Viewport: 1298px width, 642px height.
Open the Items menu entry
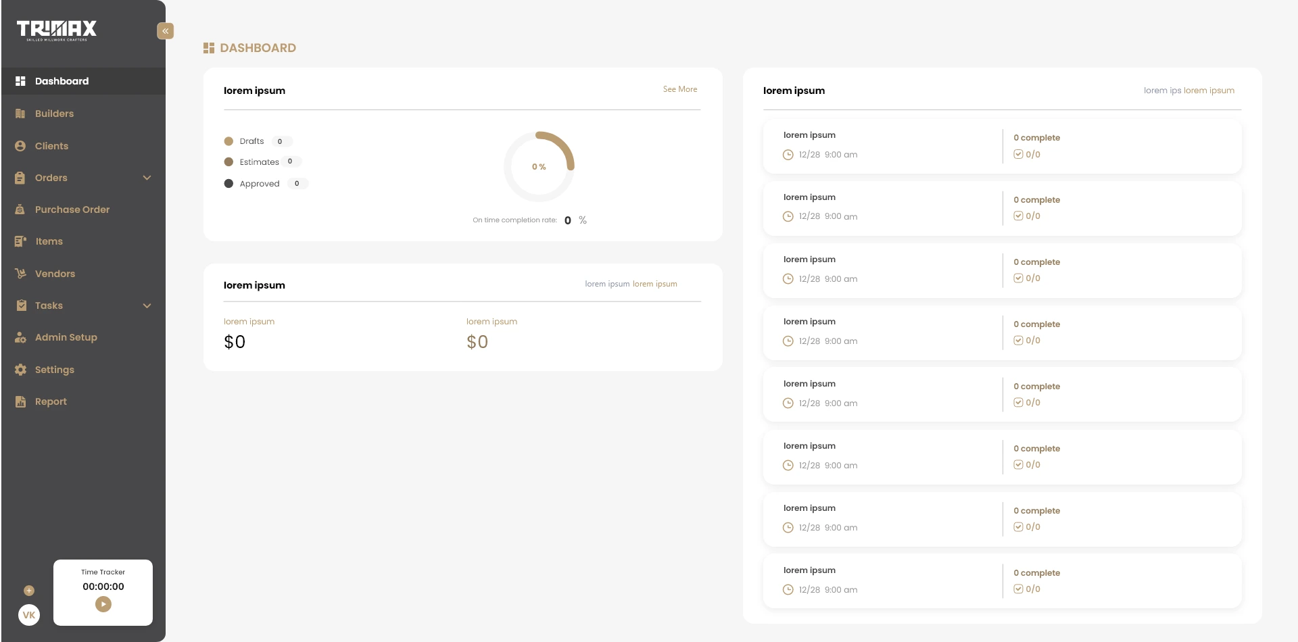(x=49, y=241)
